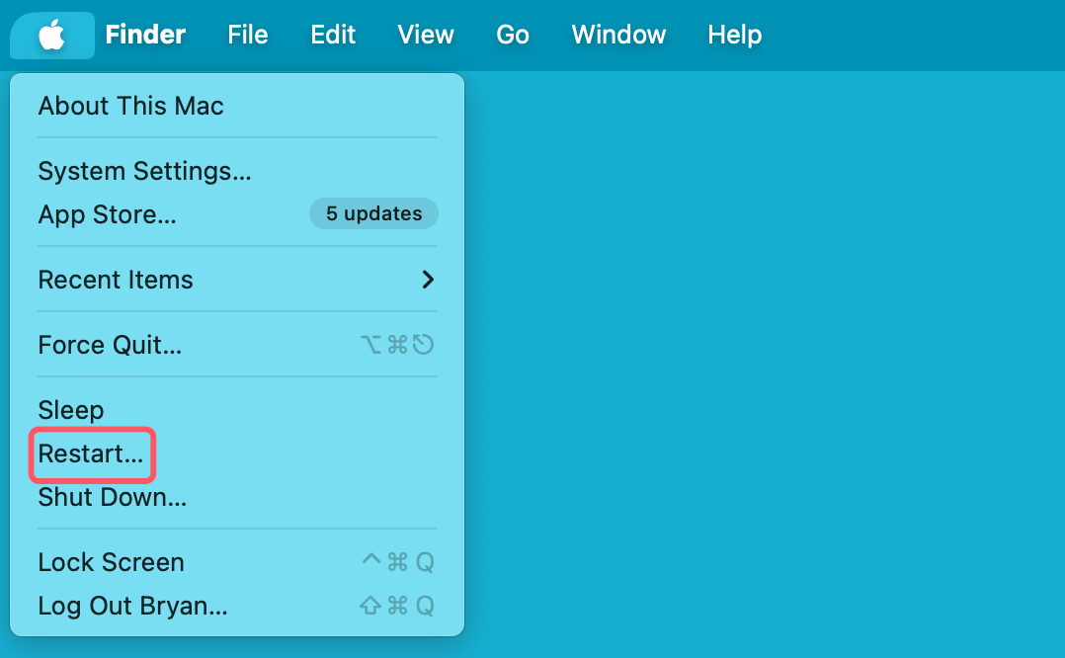Image resolution: width=1065 pixels, height=658 pixels.
Task: Choose Restart from the Apple menu
Action: (x=91, y=454)
